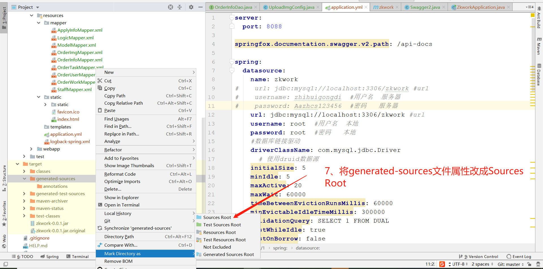
Task: Open Project panel settings gear
Action: (191, 7)
